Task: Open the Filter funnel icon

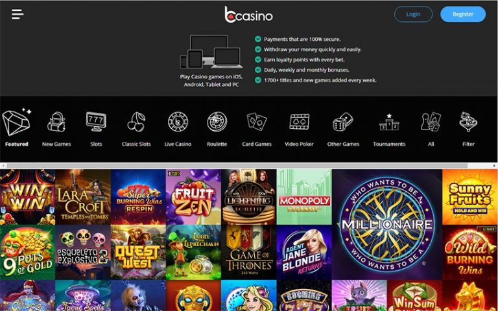Action: (x=468, y=122)
